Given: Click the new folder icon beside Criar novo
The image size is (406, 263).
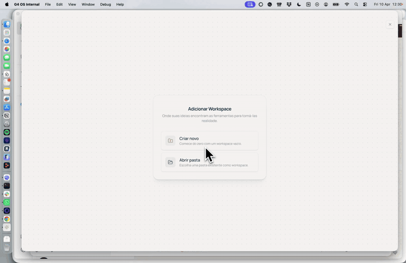Looking at the screenshot, I should pyautogui.click(x=170, y=141).
